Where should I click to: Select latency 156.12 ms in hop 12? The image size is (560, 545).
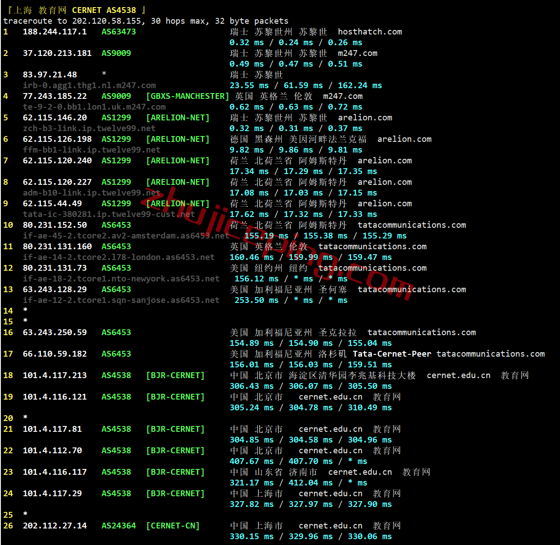(256, 279)
